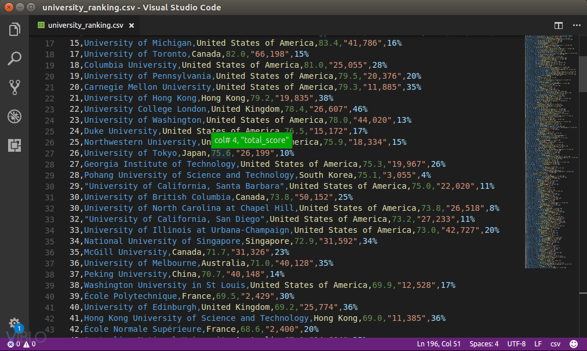The height and width of the screenshot is (351, 587).
Task: Close the Visual Studio Code window
Action: (9, 7)
